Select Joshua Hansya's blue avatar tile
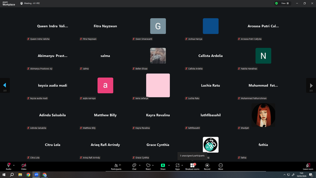The image size is (316, 178). (211, 26)
